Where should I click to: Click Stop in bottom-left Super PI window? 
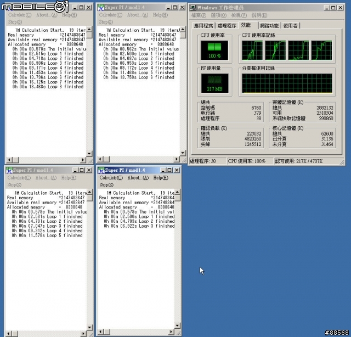point(14,184)
